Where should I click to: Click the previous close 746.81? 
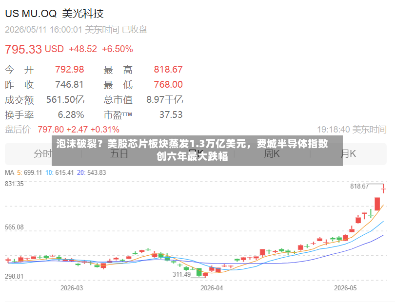pyautogui.click(x=70, y=85)
